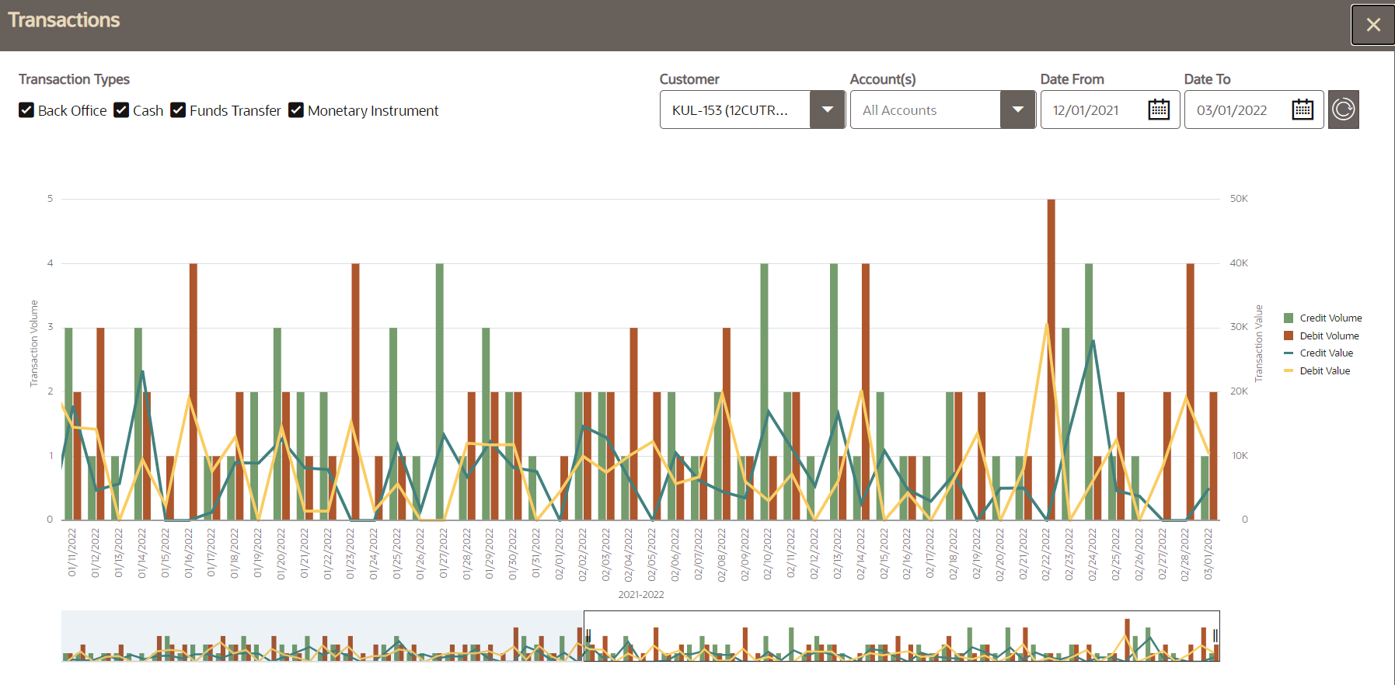
Task: Click the All Accounts field
Action: tap(926, 110)
